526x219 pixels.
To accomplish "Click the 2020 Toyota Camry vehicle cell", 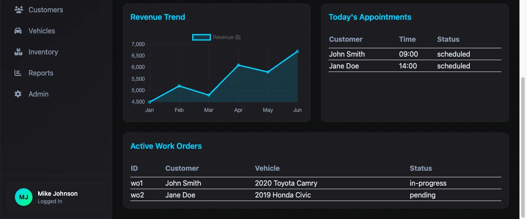I will (x=286, y=183).
